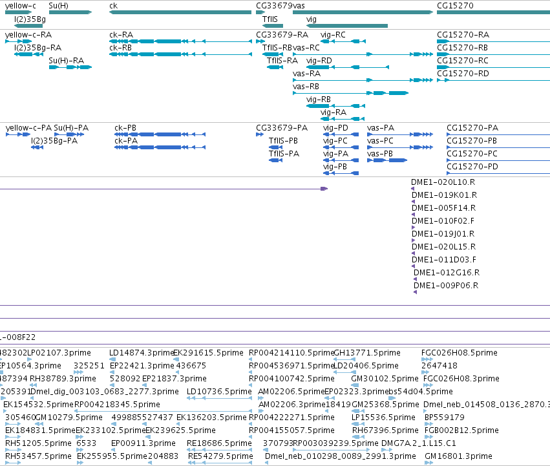Click the Su(H)-PA label

click(x=71, y=128)
